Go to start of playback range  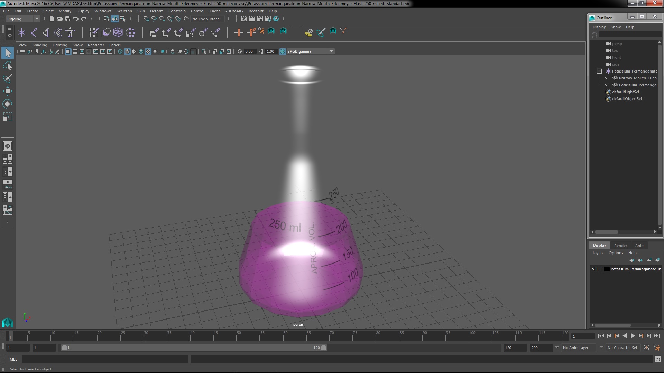click(601, 336)
